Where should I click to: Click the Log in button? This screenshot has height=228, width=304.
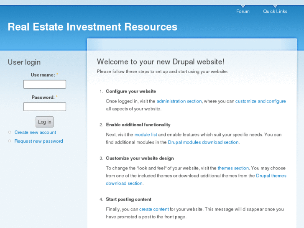[45, 122]
